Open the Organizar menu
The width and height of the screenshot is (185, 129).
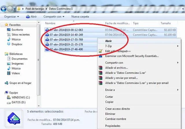(x=12, y=17)
